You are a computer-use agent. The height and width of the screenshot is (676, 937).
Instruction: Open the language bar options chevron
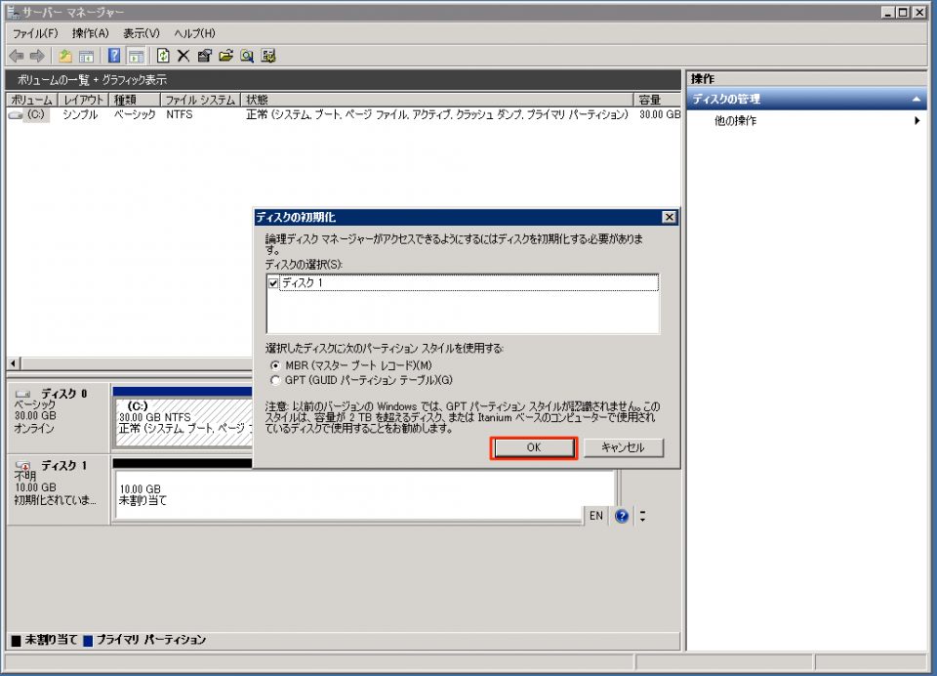[x=643, y=516]
